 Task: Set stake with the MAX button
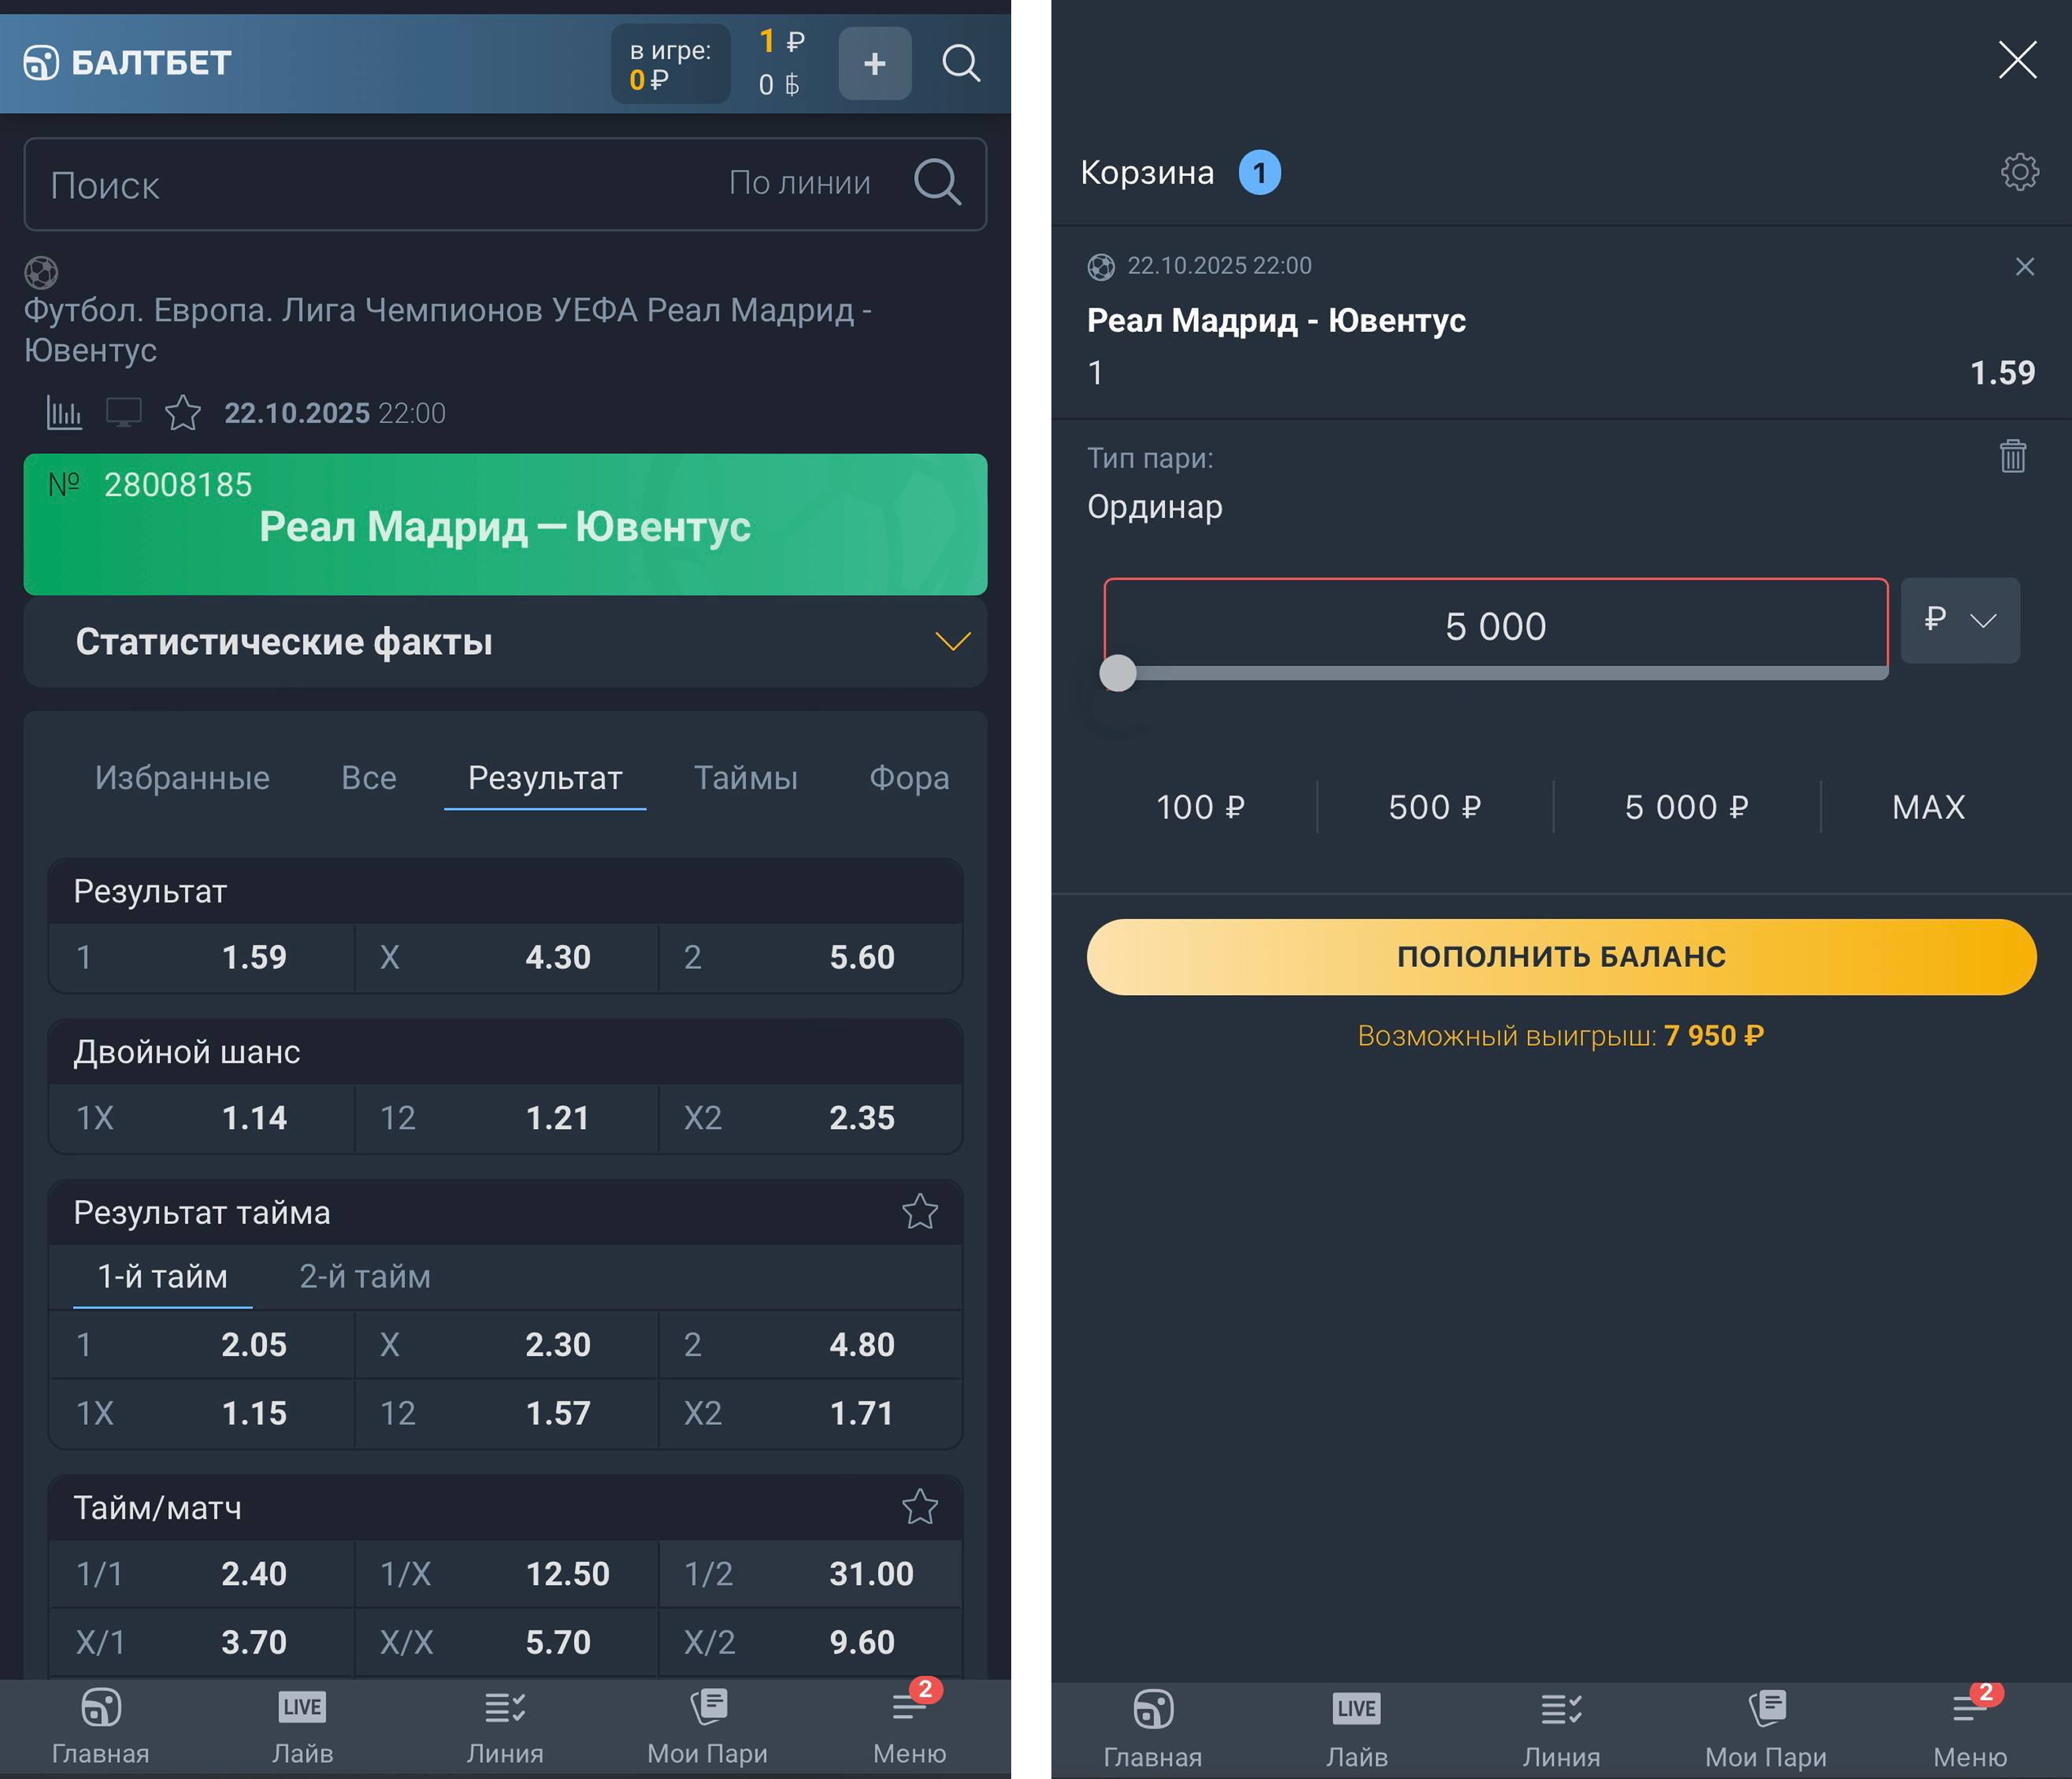[1928, 807]
